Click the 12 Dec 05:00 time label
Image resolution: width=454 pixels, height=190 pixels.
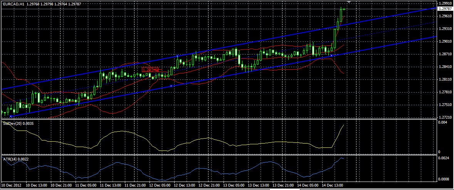pos(159,185)
